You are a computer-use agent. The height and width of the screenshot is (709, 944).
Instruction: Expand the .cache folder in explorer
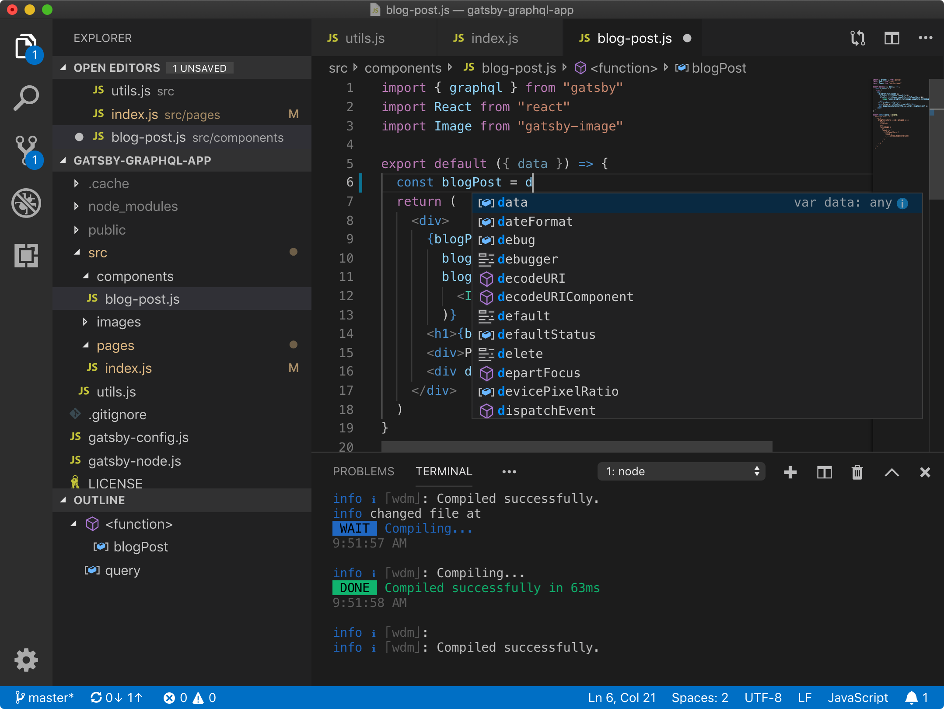point(77,183)
